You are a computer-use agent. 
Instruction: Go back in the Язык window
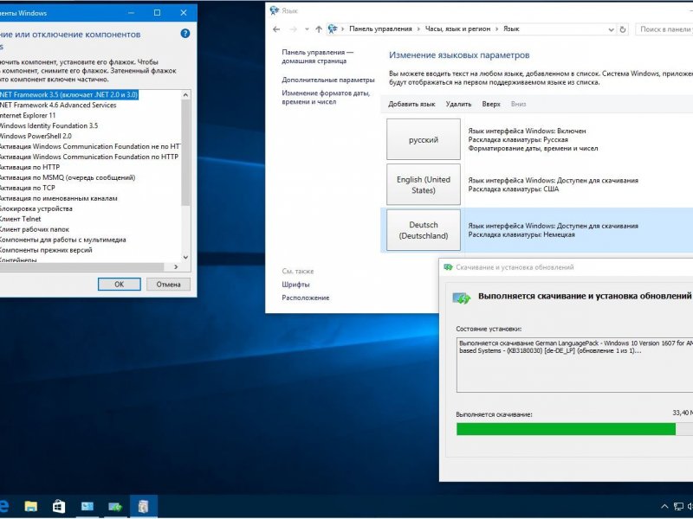click(276, 29)
